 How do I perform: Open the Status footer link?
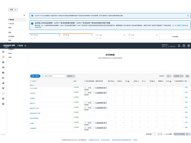(x=135, y=140)
